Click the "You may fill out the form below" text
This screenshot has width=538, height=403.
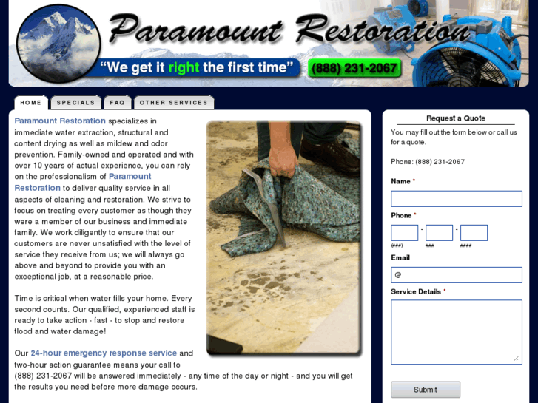pyautogui.click(x=454, y=138)
